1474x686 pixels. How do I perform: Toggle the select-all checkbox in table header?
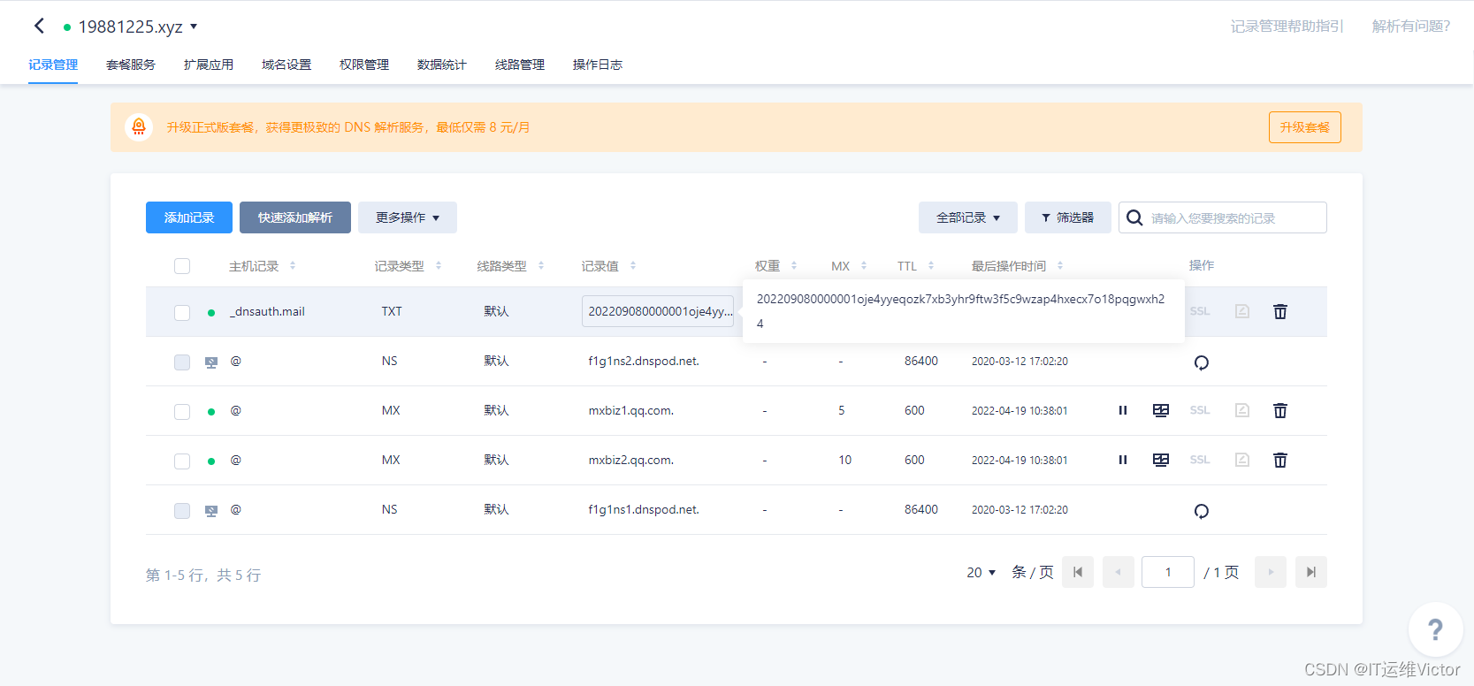click(x=182, y=266)
